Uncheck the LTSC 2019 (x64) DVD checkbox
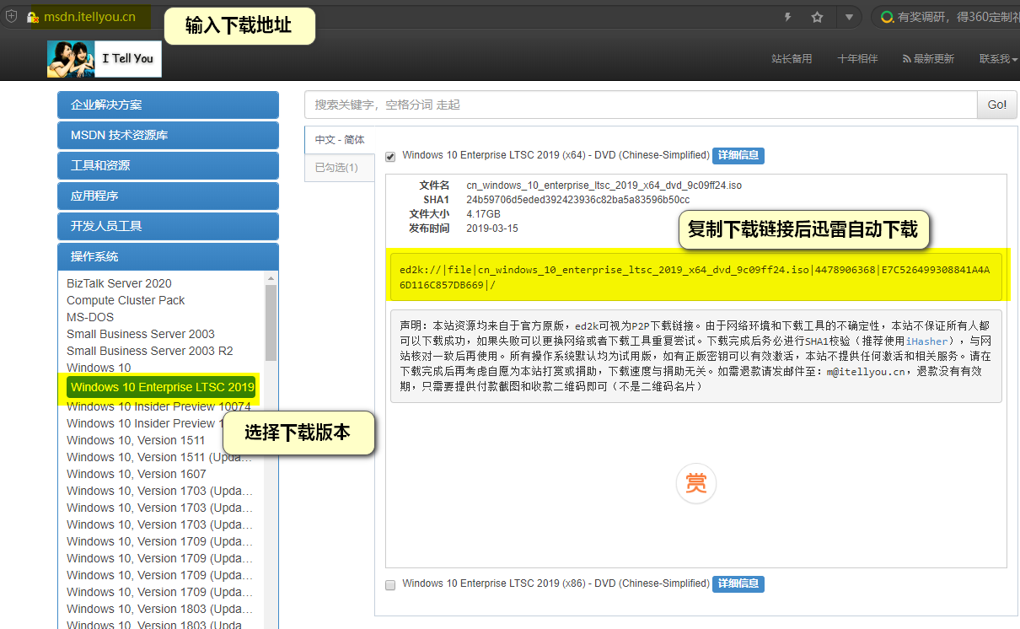 [x=390, y=156]
